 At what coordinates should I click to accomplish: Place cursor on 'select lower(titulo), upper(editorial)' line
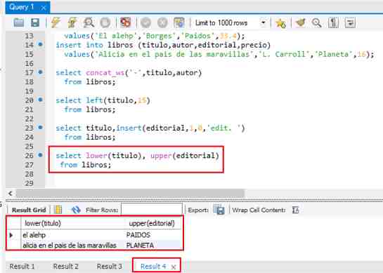pyautogui.click(x=138, y=156)
